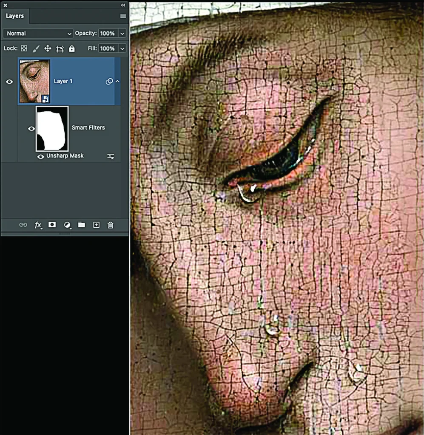
Task: Toggle lock image pixels brush icon
Action: coord(36,48)
